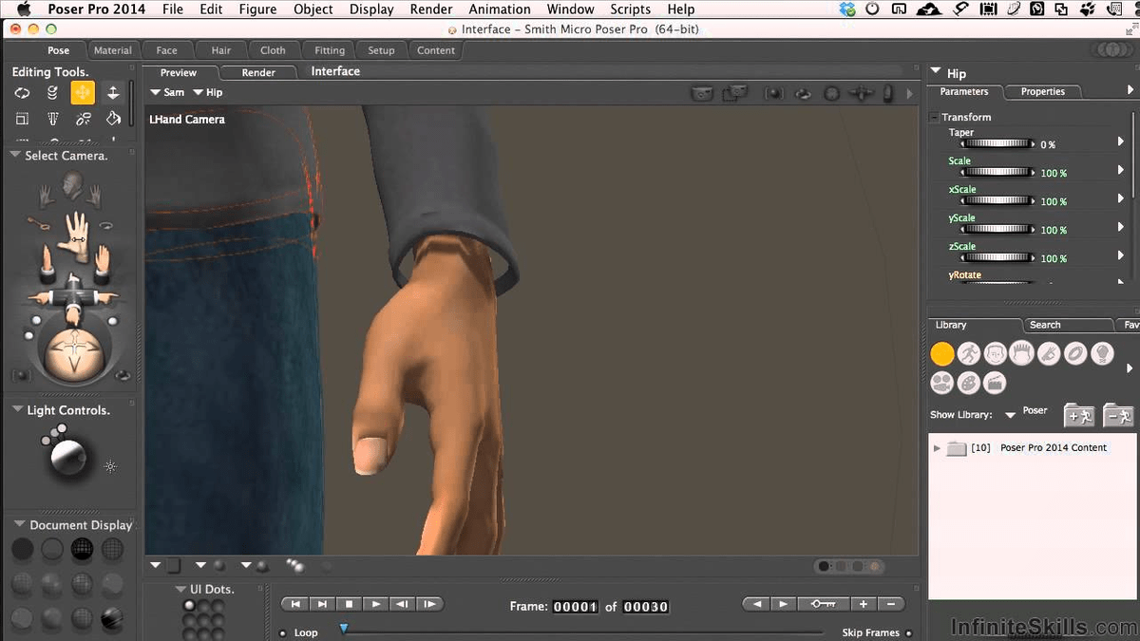Select the Color paint bucket tool

(114, 118)
